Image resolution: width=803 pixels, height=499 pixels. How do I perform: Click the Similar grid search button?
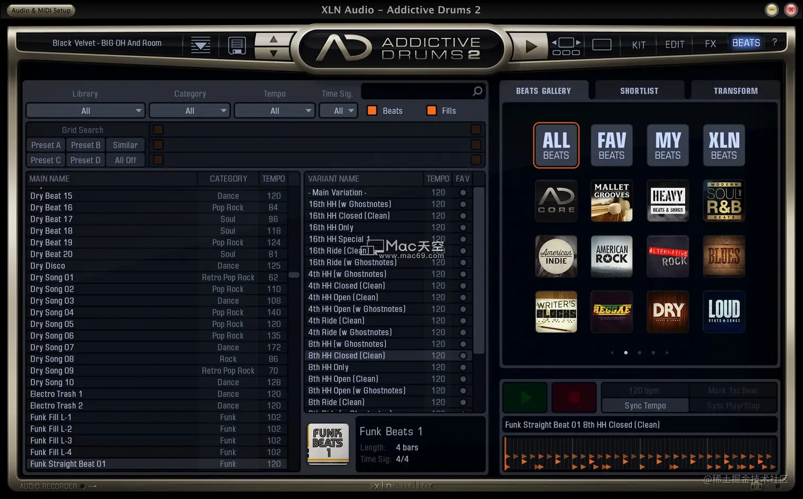pos(125,145)
